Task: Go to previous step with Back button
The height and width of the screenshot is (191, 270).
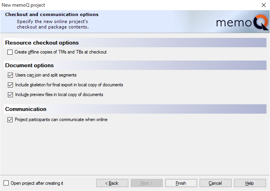Action: pos(112,183)
